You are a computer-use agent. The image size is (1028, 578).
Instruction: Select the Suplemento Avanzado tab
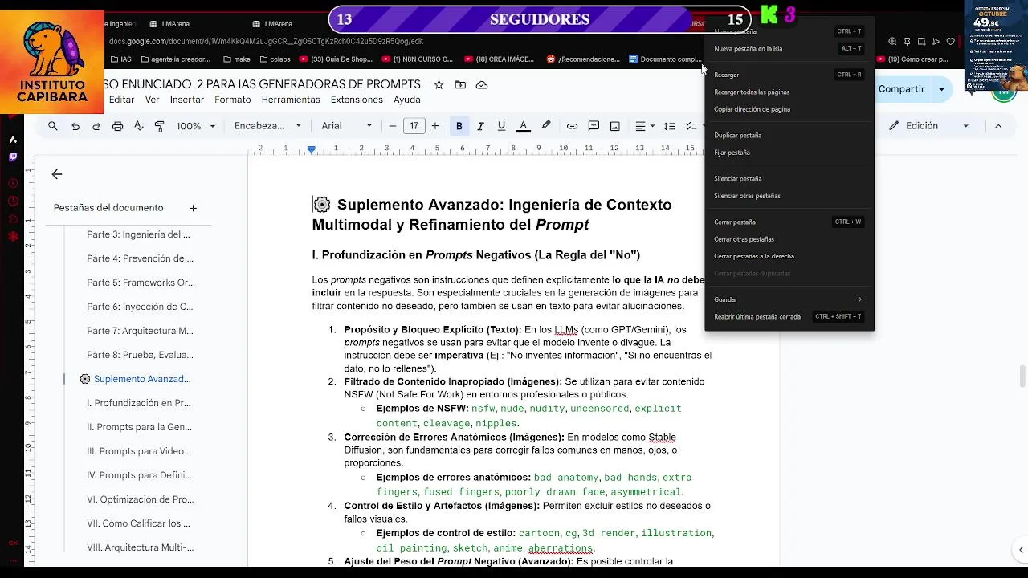pos(142,379)
